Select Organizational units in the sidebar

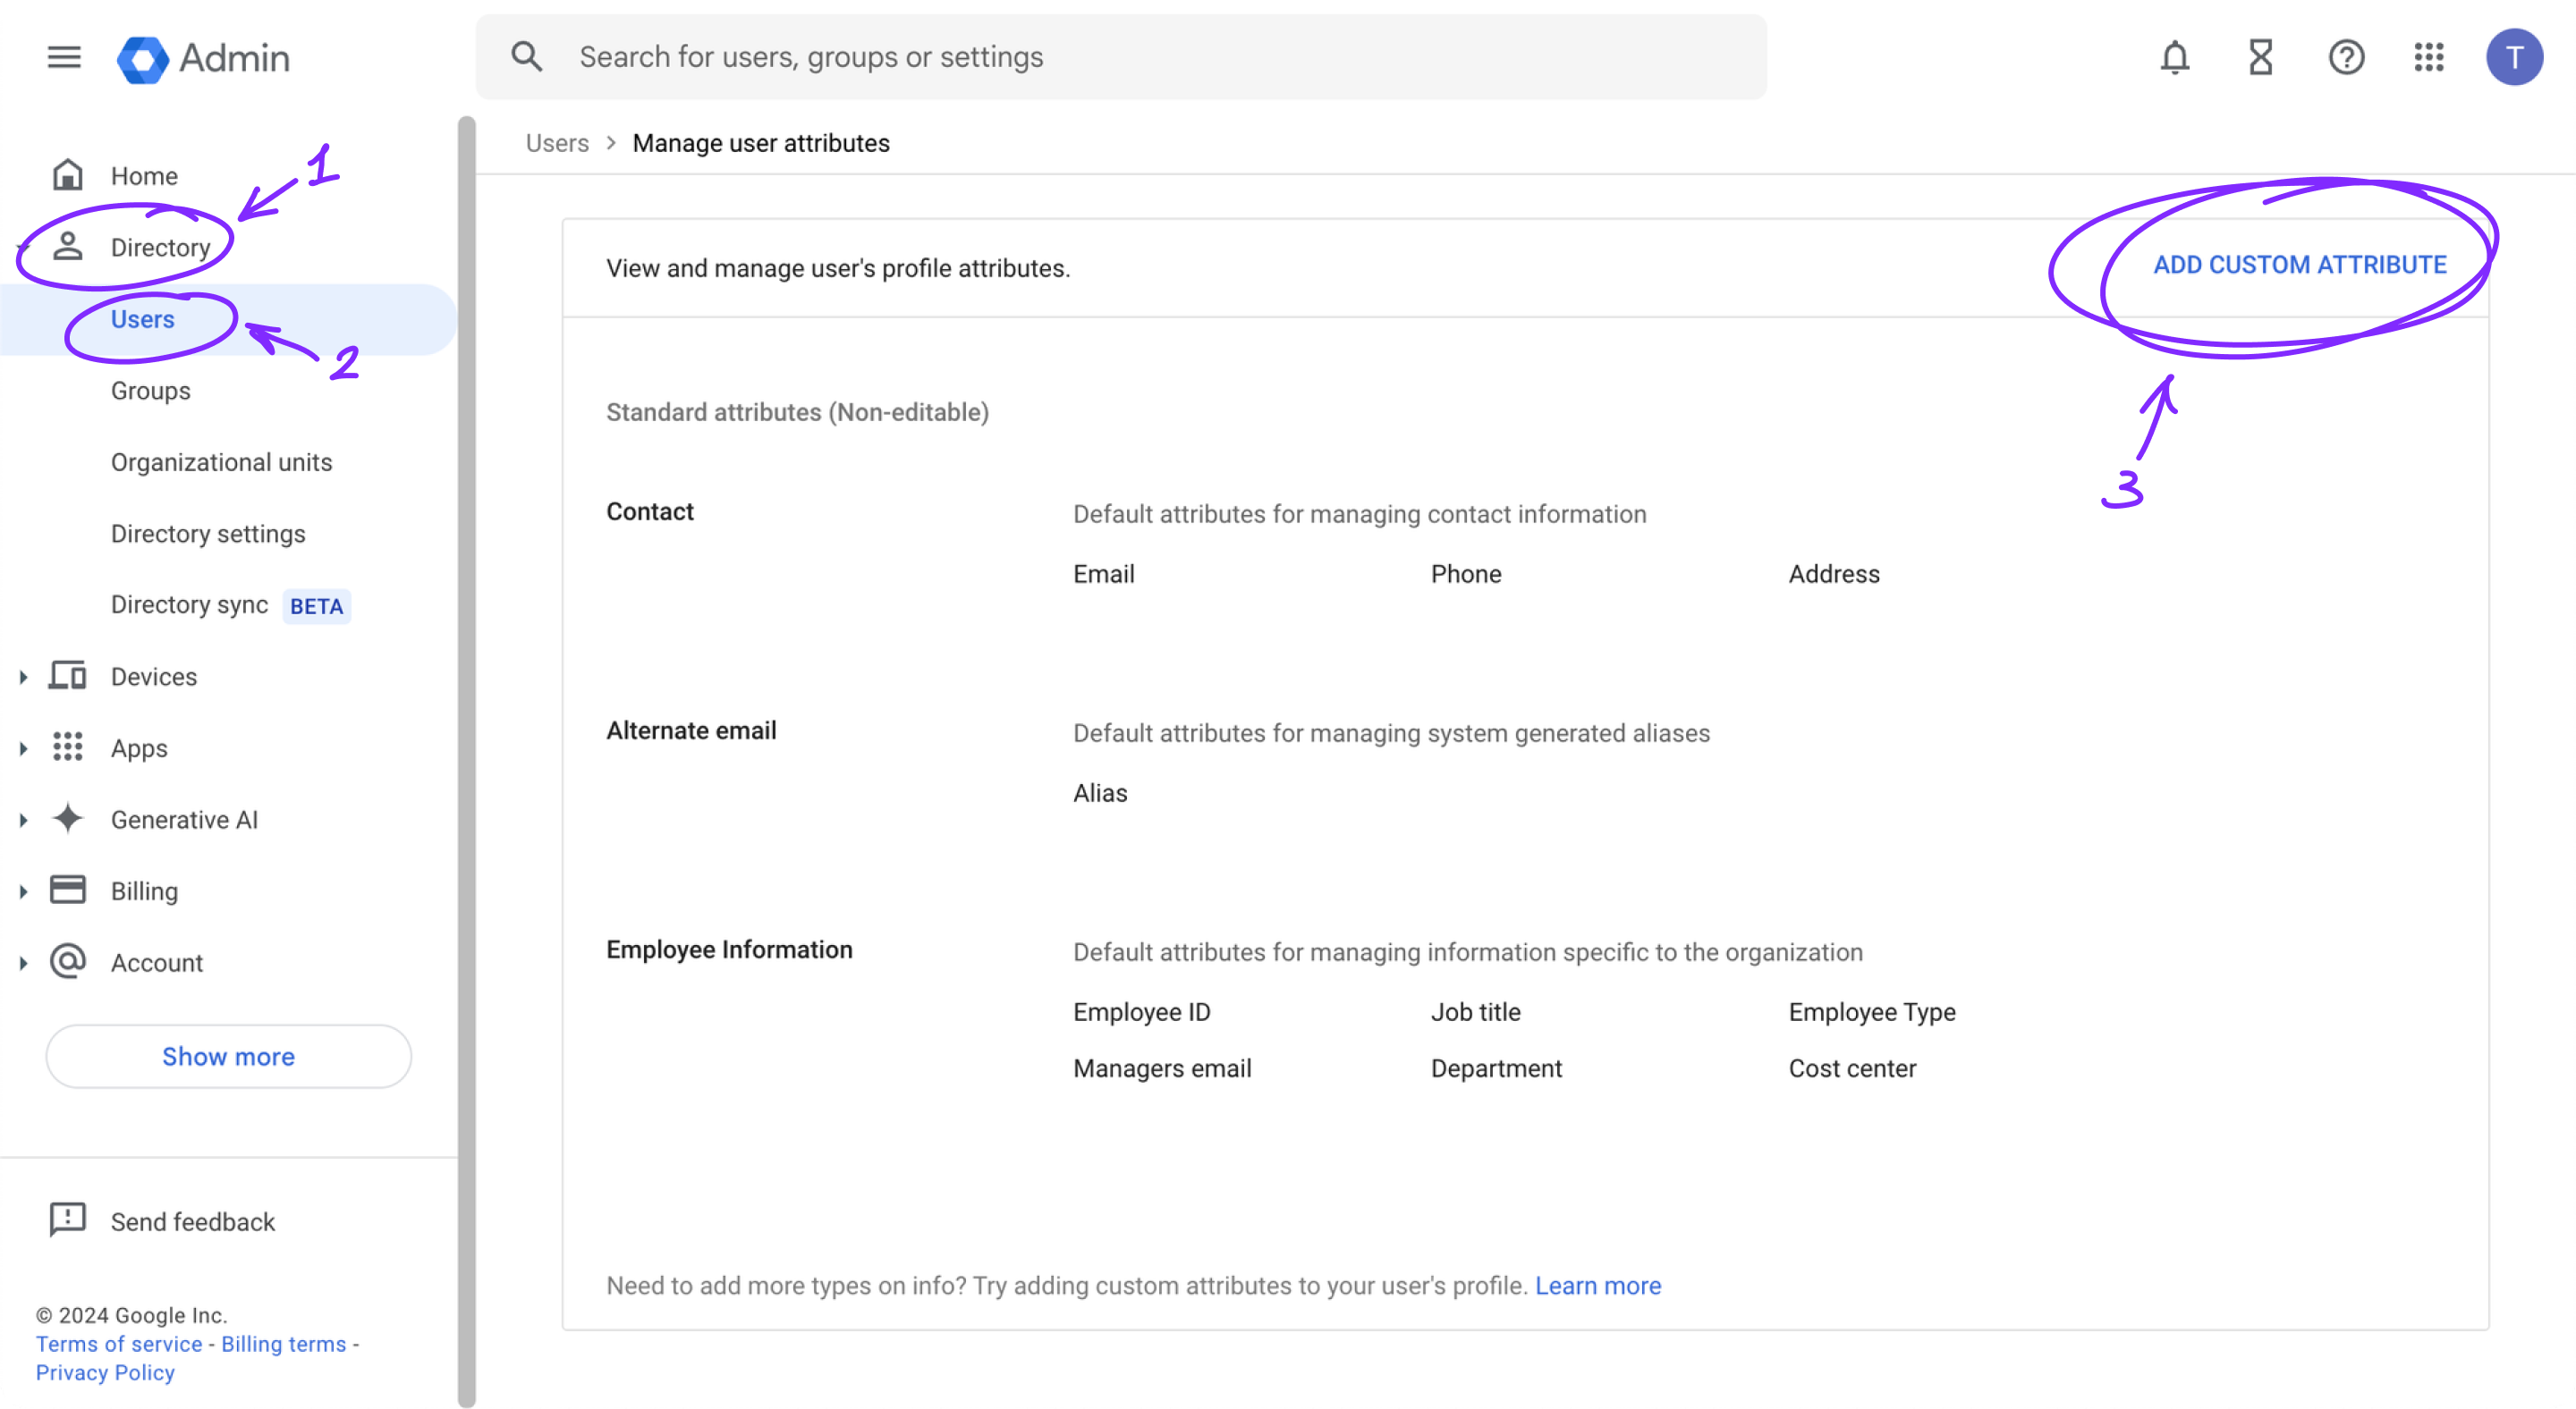pyautogui.click(x=221, y=461)
